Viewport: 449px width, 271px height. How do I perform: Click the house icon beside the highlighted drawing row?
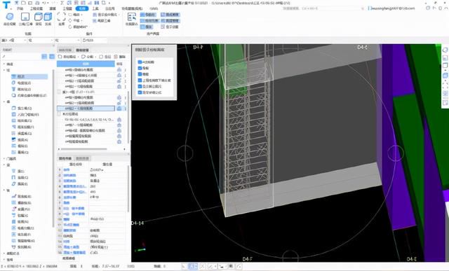coord(119,109)
